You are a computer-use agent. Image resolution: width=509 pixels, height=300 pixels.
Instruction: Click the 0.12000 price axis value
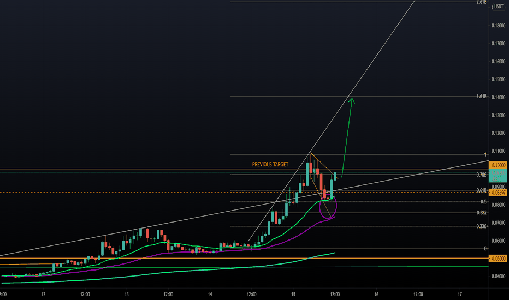pyautogui.click(x=498, y=133)
